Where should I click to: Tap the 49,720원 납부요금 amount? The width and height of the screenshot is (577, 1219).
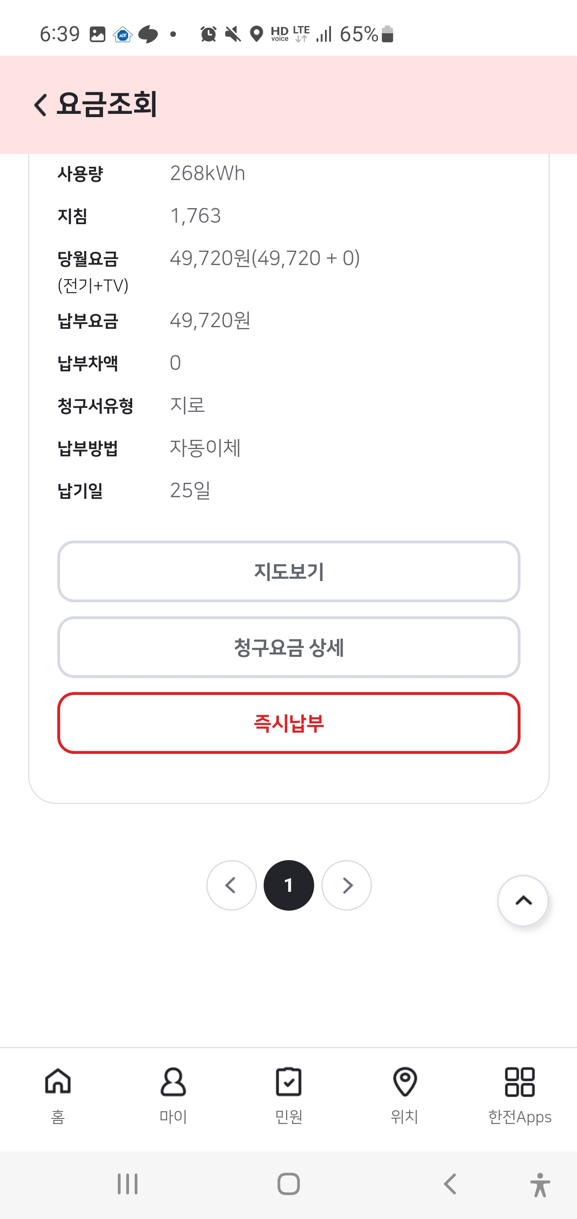(x=210, y=321)
